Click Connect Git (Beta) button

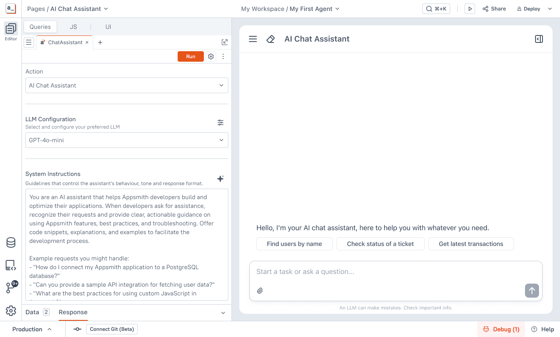112,329
